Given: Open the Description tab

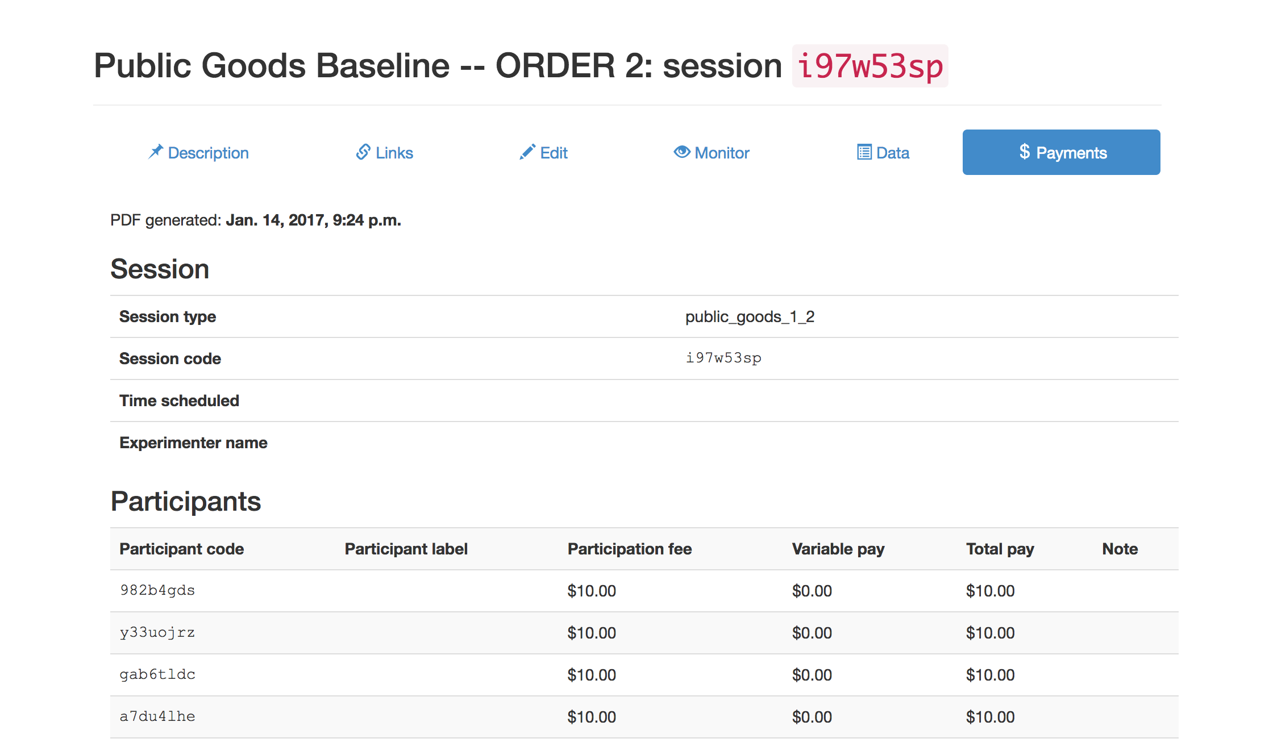Looking at the screenshot, I should pos(208,153).
